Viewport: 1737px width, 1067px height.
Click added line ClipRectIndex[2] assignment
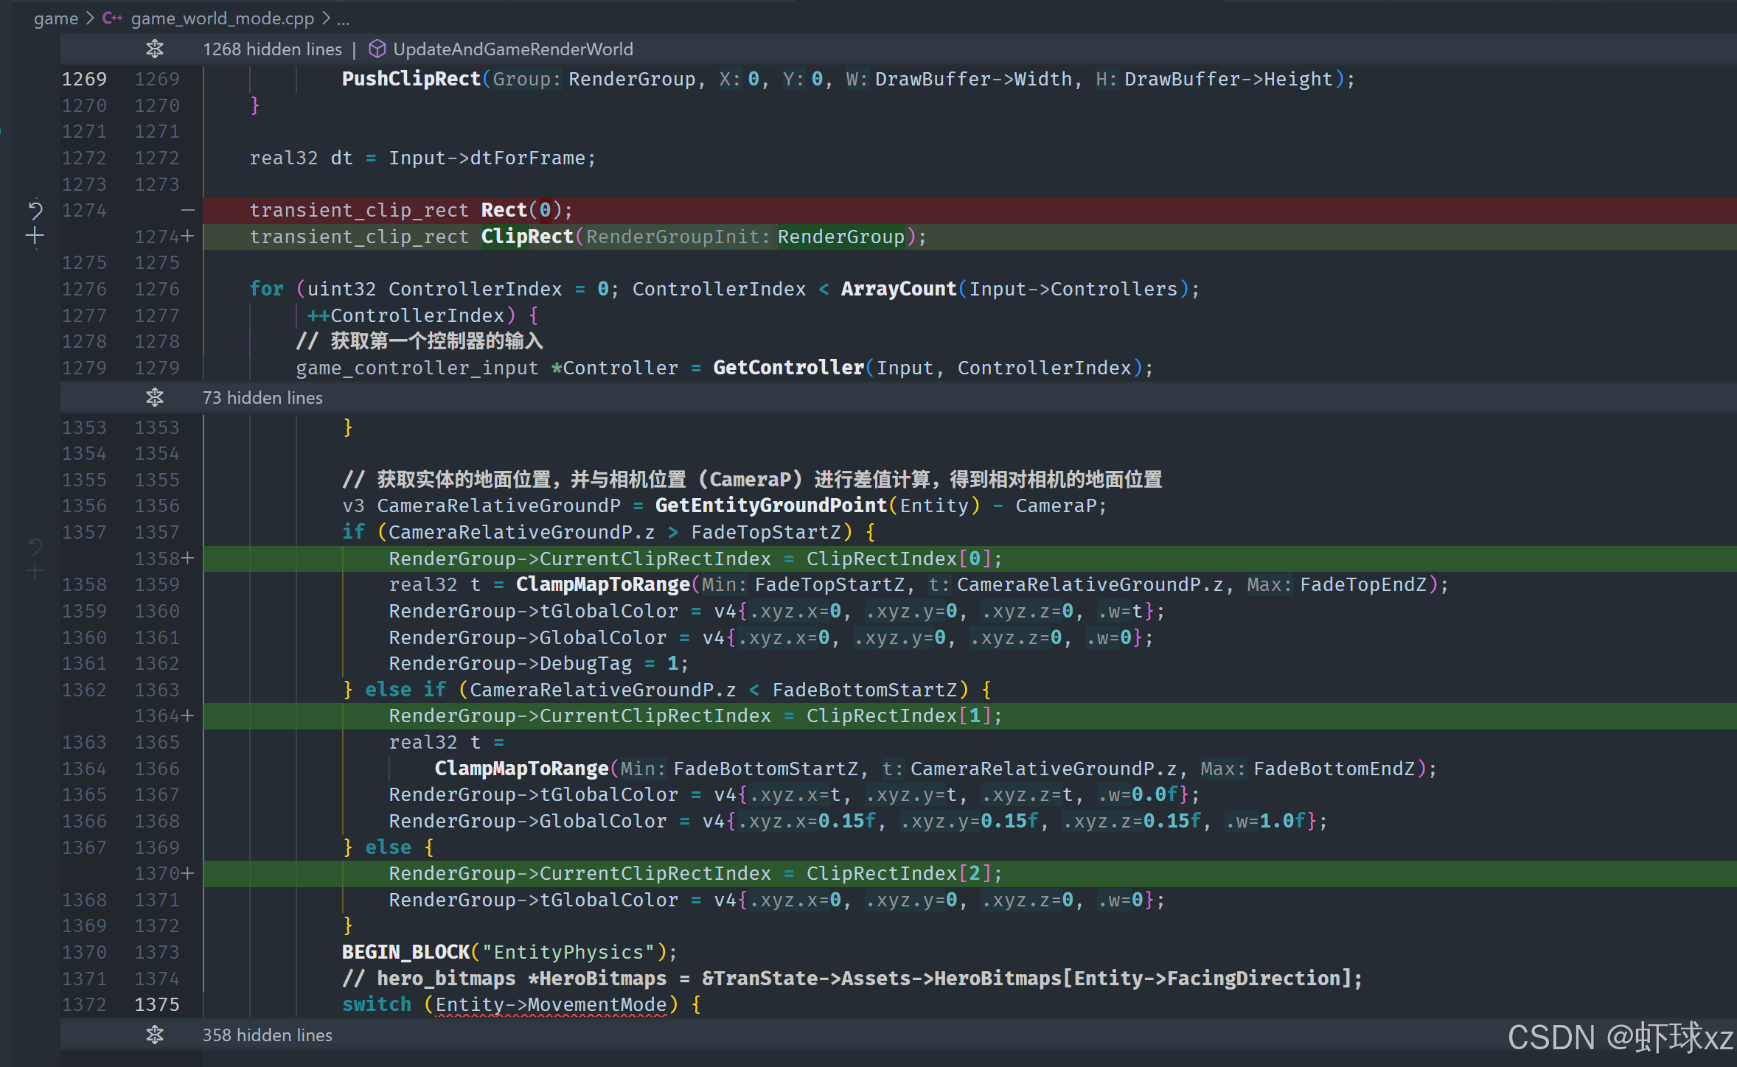(695, 874)
